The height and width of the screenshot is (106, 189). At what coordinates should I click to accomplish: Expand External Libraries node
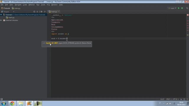[1, 20]
